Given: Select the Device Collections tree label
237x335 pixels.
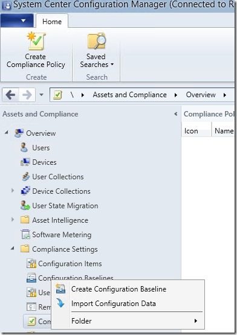Looking at the screenshot, I should (x=61, y=191).
